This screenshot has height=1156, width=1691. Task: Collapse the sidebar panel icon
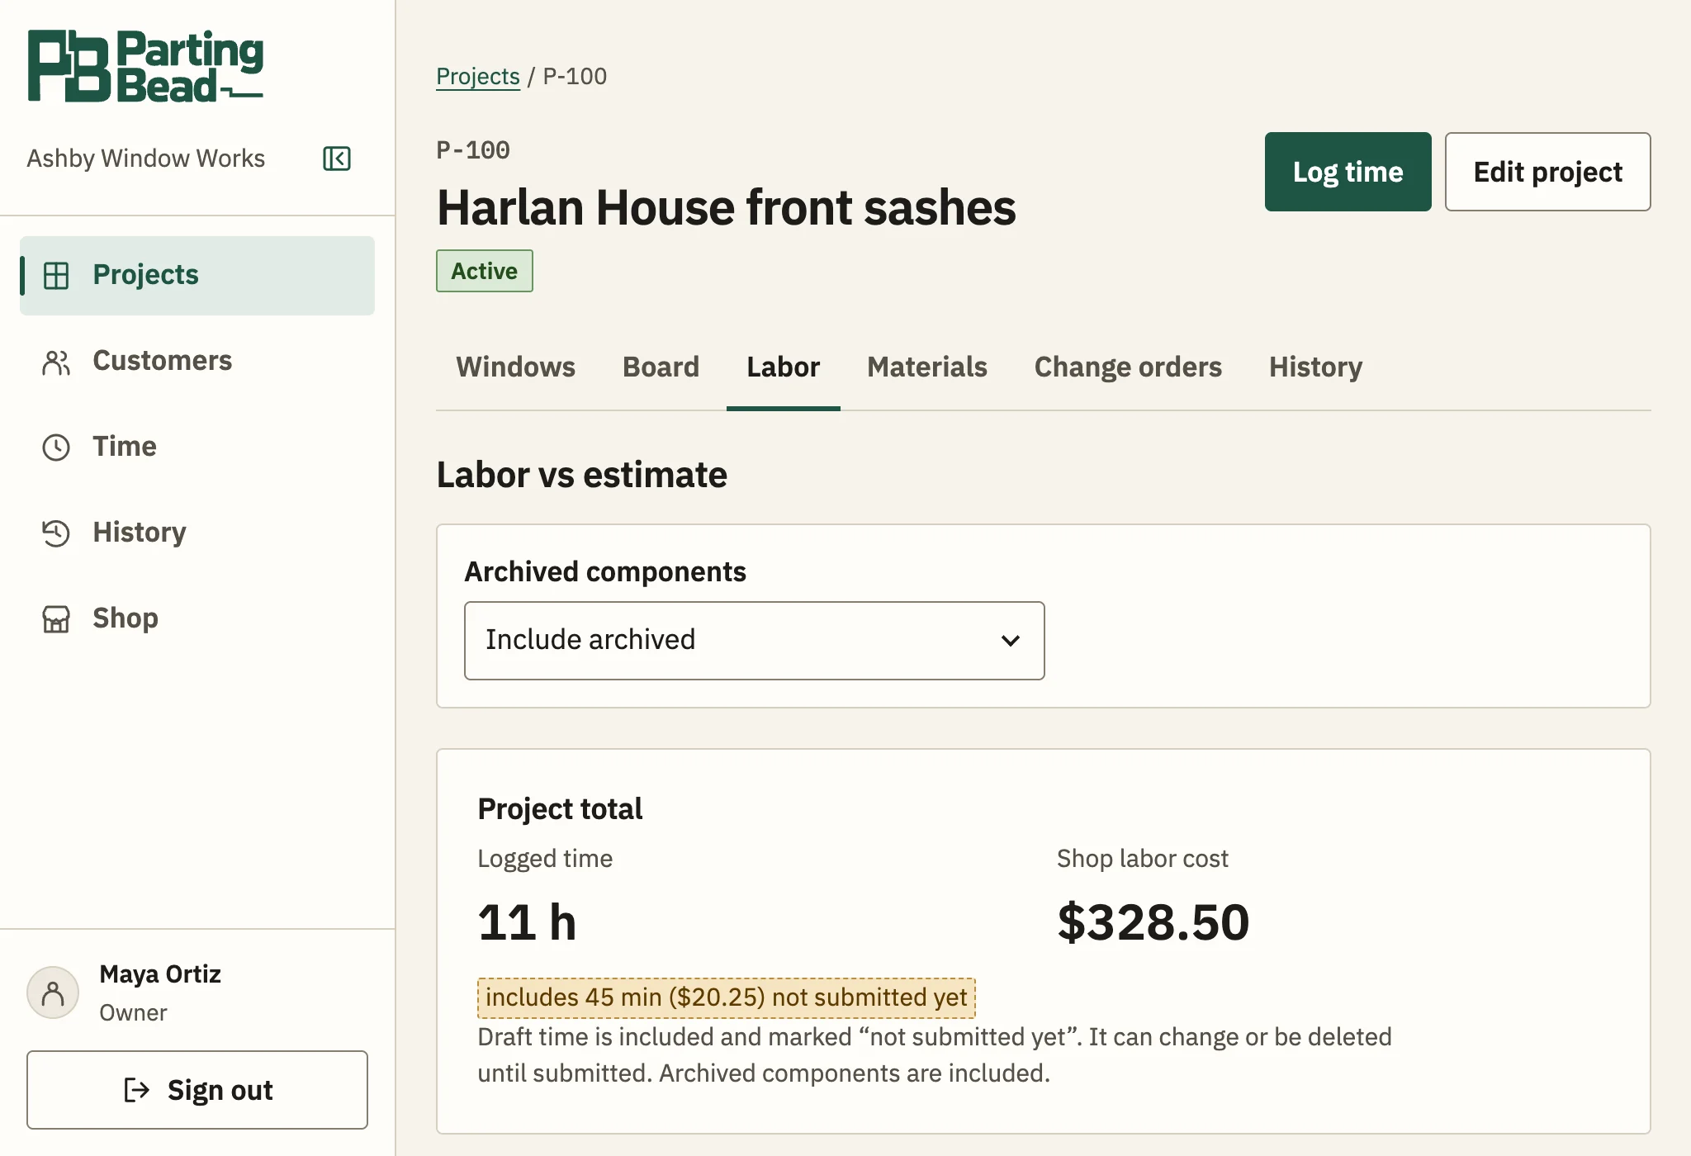337,159
